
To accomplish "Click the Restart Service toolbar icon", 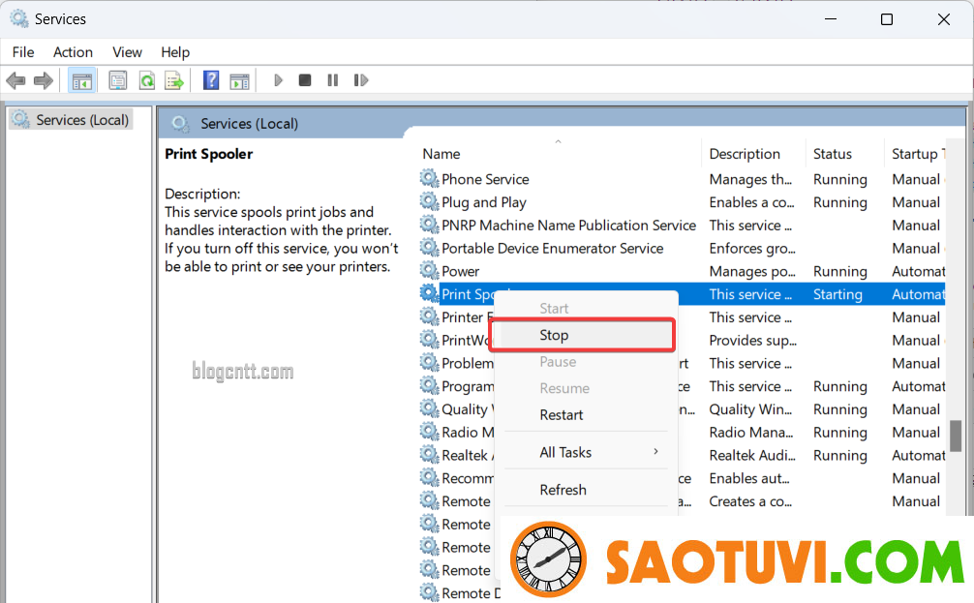I will coord(361,80).
